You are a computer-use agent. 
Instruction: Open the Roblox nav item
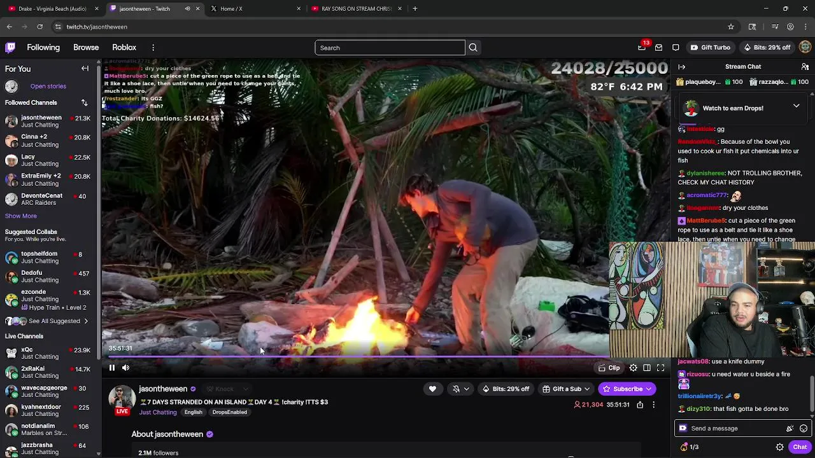(124, 48)
